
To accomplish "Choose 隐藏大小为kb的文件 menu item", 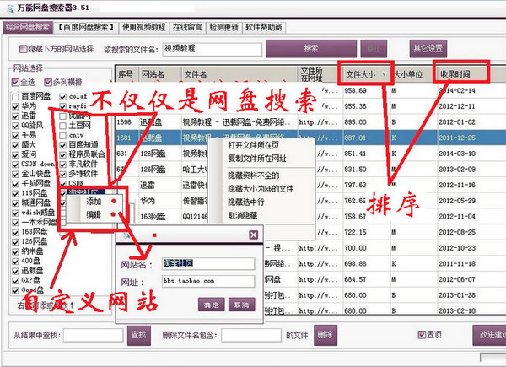I will [x=261, y=188].
